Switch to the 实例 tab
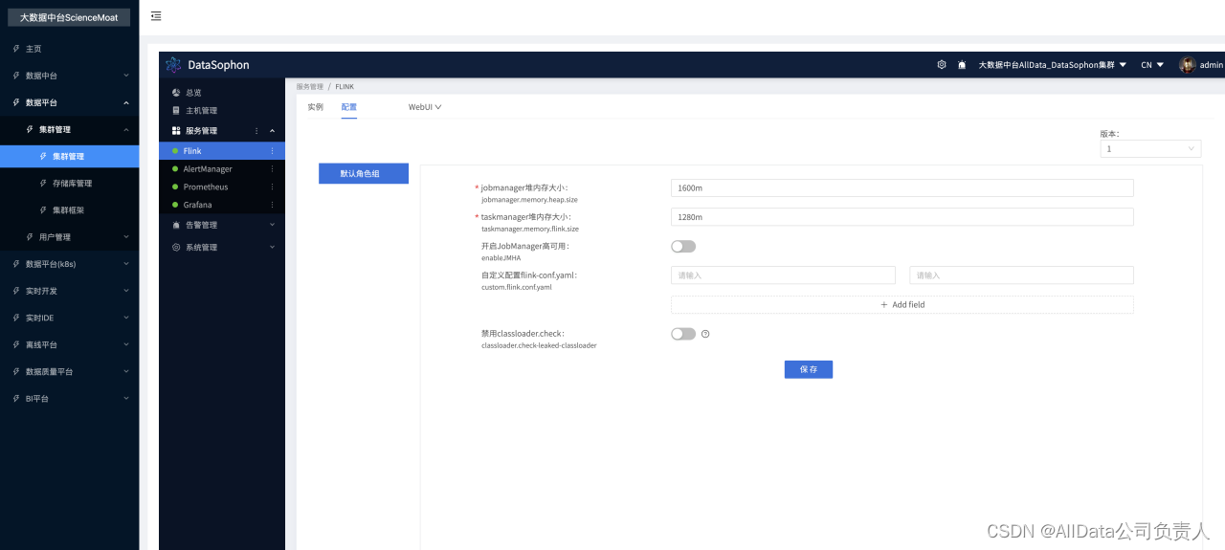The width and height of the screenshot is (1225, 550). click(x=315, y=107)
